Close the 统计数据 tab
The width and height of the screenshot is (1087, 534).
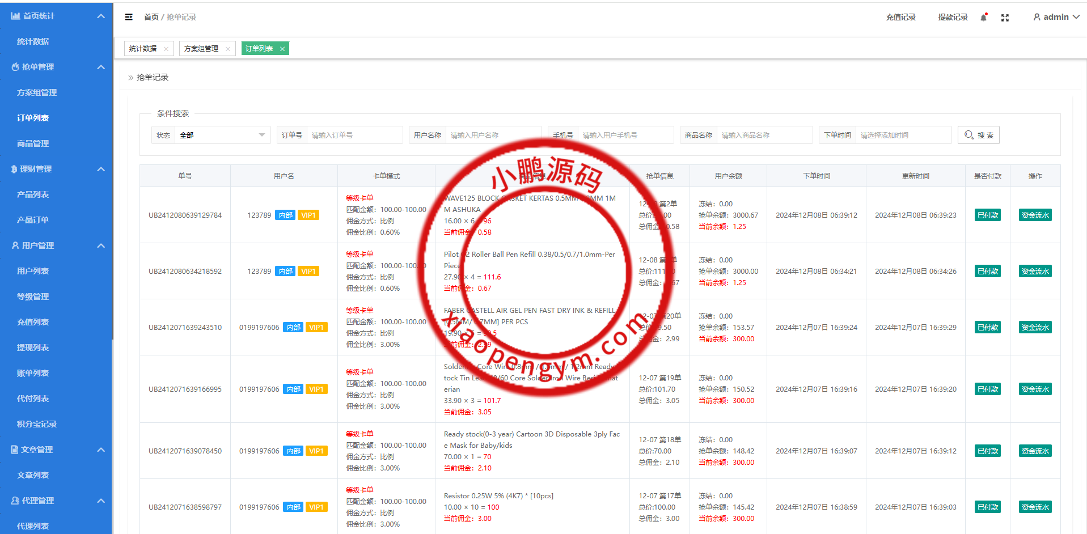click(x=166, y=49)
